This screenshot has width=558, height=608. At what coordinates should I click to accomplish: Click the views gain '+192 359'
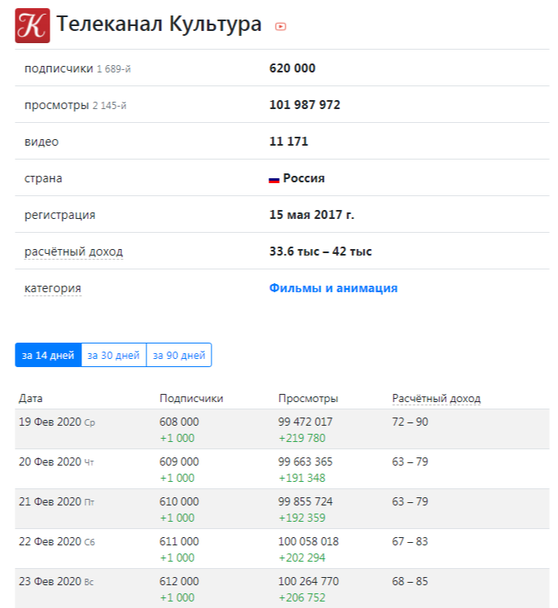302,518
